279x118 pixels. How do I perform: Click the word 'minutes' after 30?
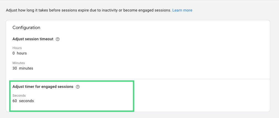point(26,68)
